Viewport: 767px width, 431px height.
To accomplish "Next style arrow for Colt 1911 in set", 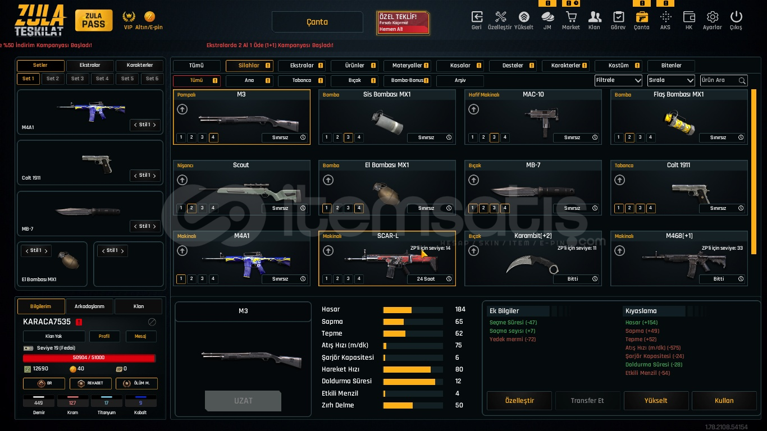I will pyautogui.click(x=154, y=175).
